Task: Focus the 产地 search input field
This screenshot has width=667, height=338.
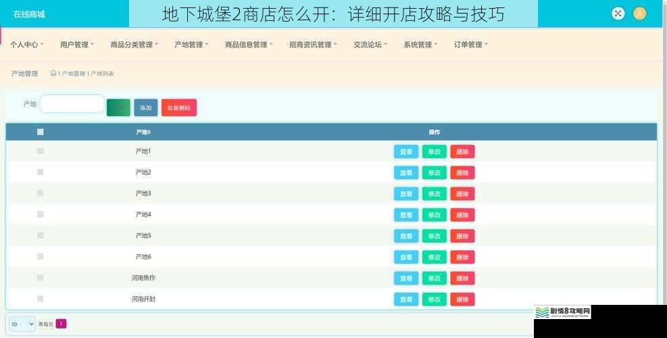Action: 72,104
